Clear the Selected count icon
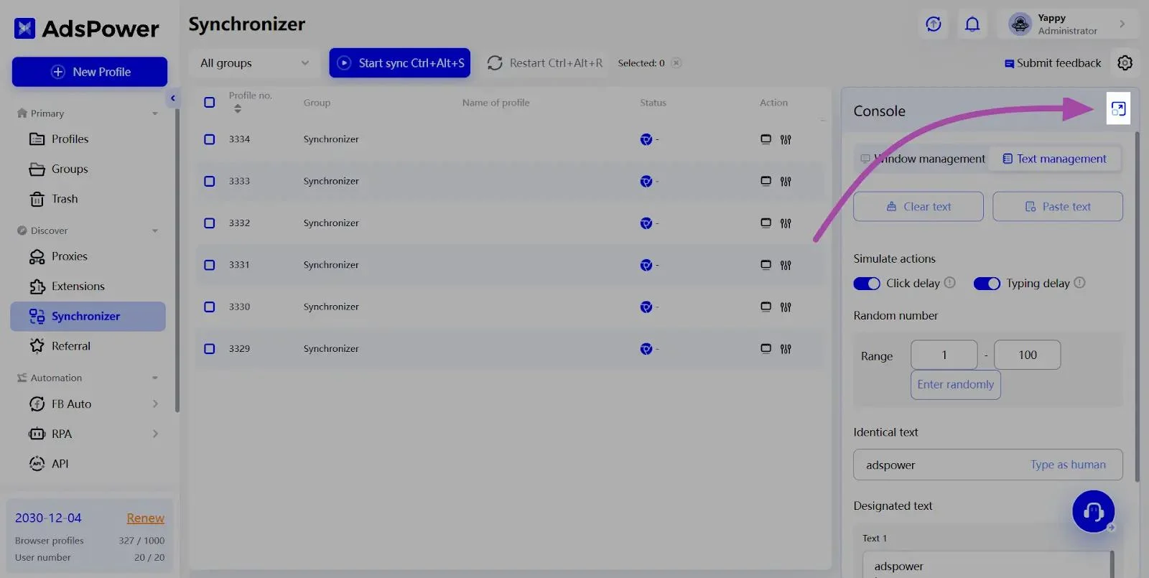The width and height of the screenshot is (1149, 578). (x=676, y=63)
